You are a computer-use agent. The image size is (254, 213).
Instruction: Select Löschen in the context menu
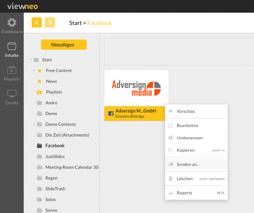[196, 179]
